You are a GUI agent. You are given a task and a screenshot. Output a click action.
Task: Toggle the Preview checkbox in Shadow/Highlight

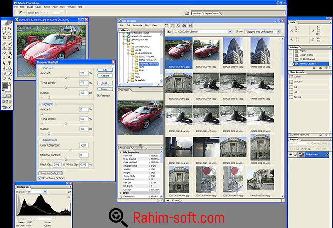point(98,95)
